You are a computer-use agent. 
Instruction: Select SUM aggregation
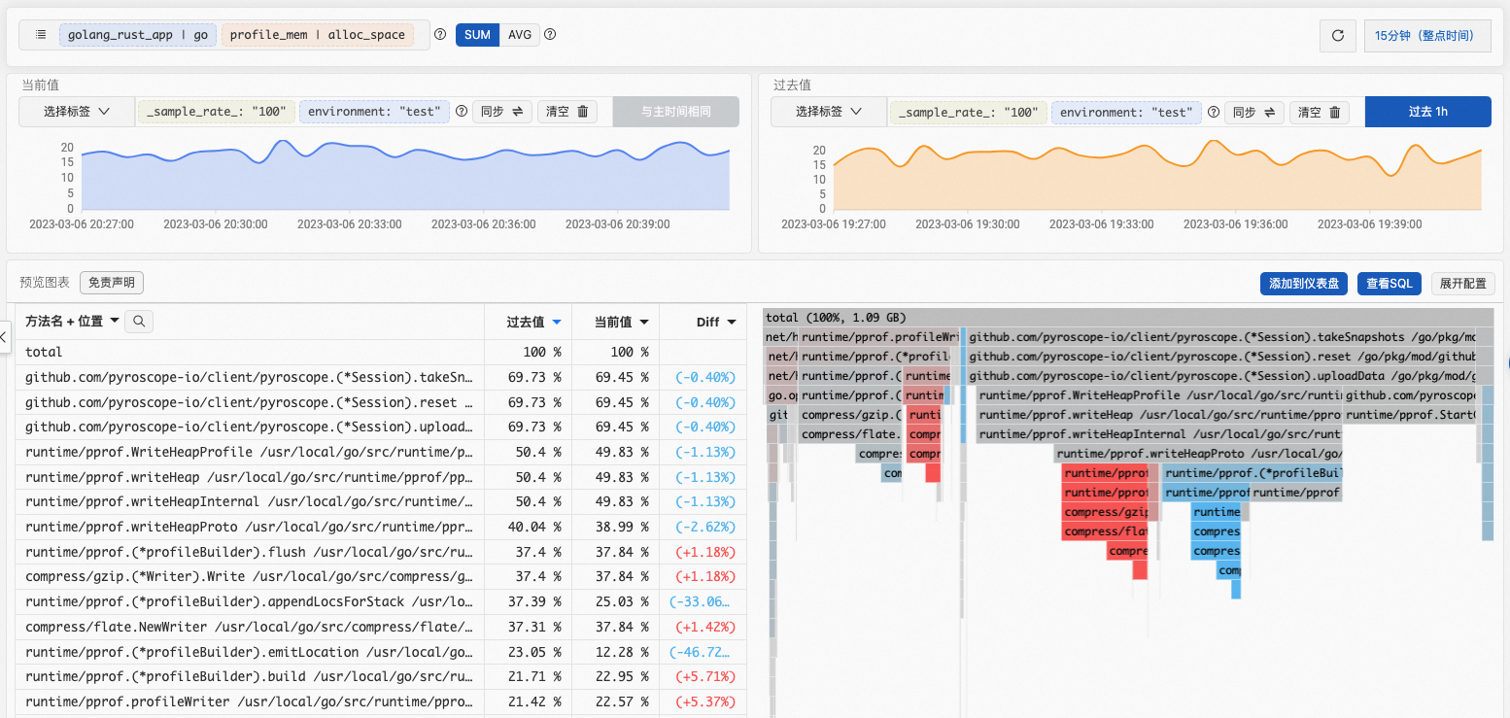click(477, 35)
